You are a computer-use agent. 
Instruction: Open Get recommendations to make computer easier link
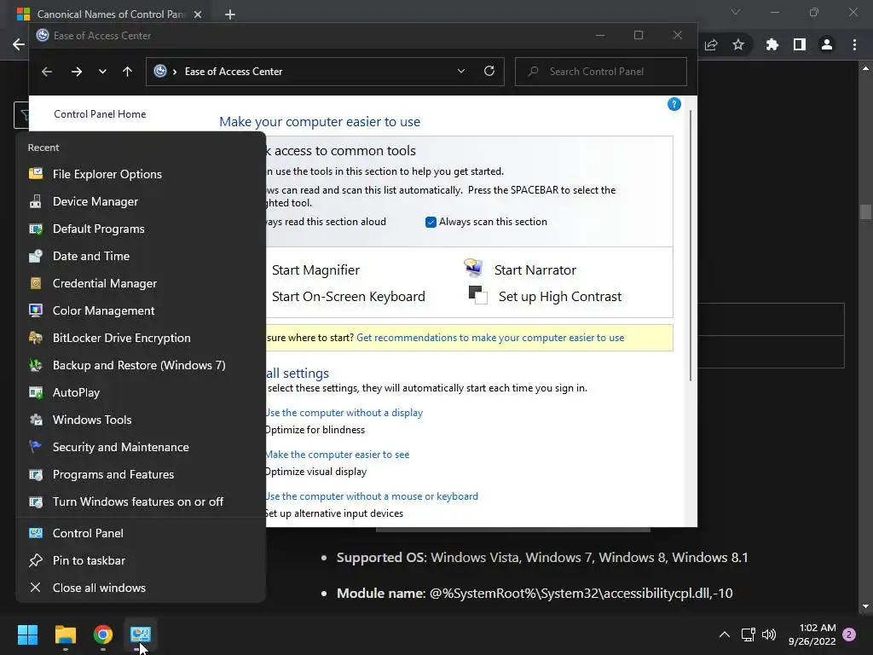[x=490, y=338]
